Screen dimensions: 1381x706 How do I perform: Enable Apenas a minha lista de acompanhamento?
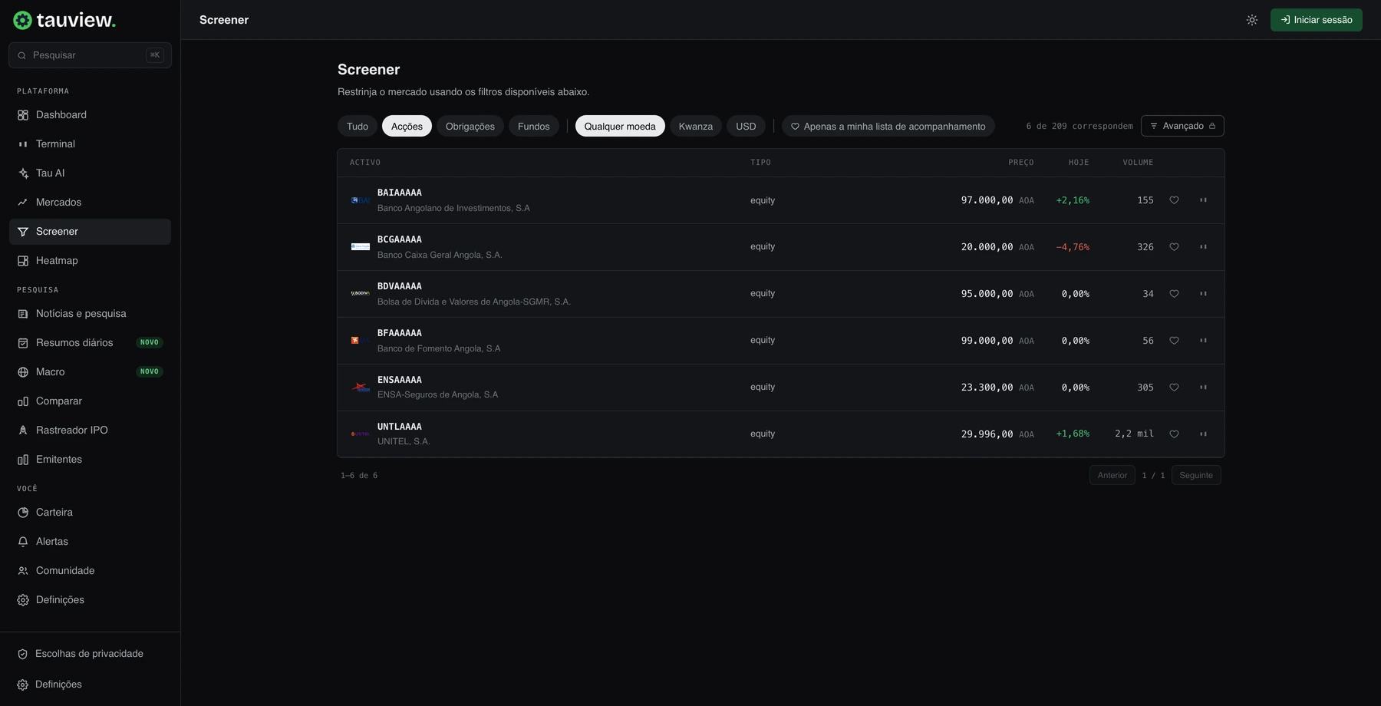click(x=888, y=127)
